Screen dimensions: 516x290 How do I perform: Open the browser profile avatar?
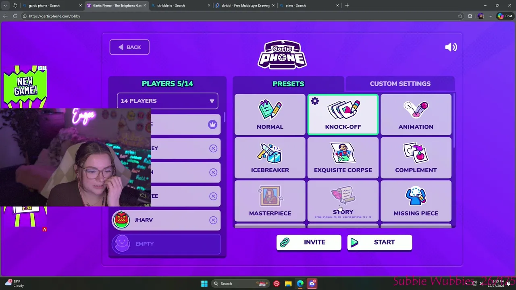480,16
